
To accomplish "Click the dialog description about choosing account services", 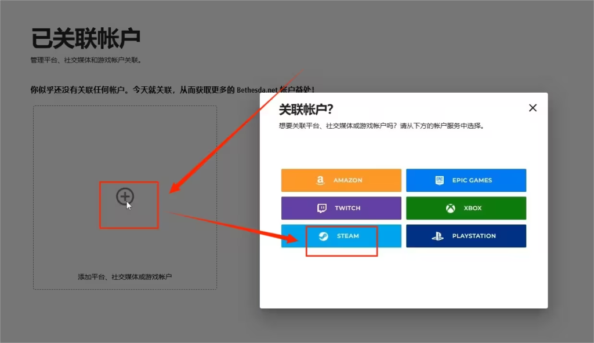I will point(382,126).
